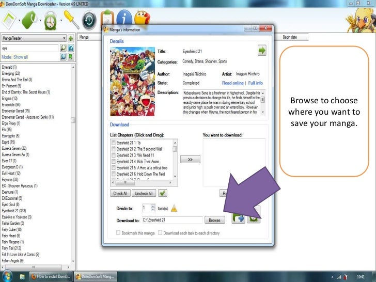Select Fairy Cube (18) in manga list

11,229
